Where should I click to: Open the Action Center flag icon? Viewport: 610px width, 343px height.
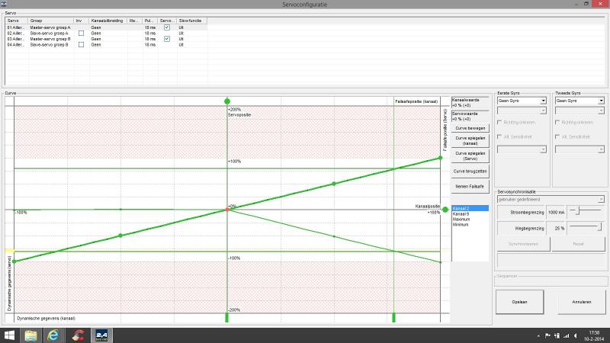click(547, 335)
